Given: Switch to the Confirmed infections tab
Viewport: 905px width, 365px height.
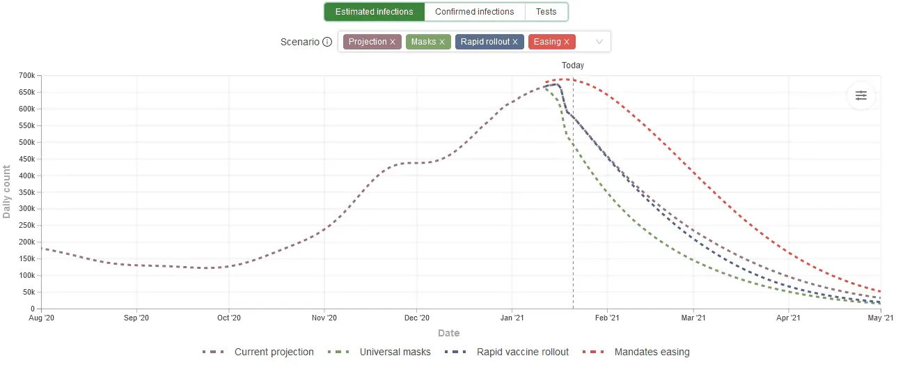Looking at the screenshot, I should (474, 12).
